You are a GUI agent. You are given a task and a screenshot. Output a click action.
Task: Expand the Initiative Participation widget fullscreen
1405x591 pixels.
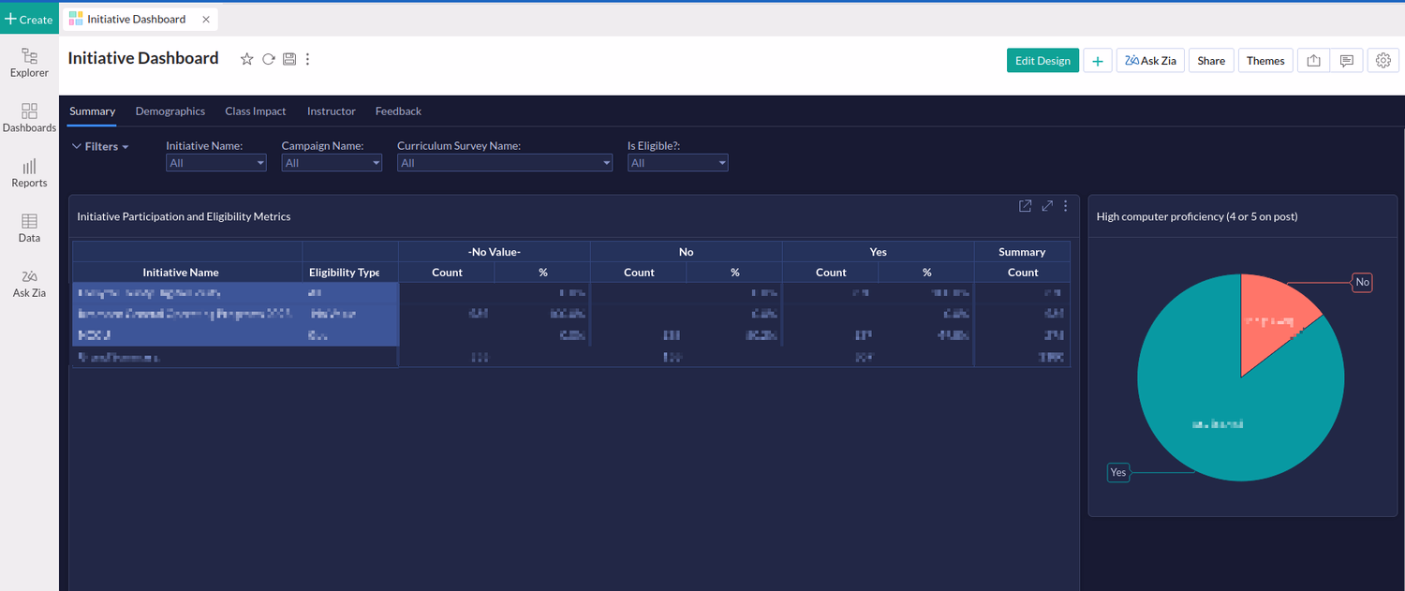coord(1046,205)
